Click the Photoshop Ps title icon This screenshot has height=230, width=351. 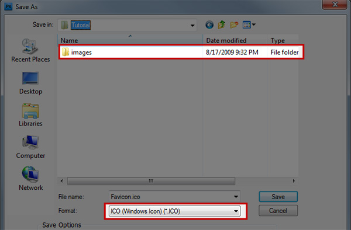pyautogui.click(x=8, y=6)
